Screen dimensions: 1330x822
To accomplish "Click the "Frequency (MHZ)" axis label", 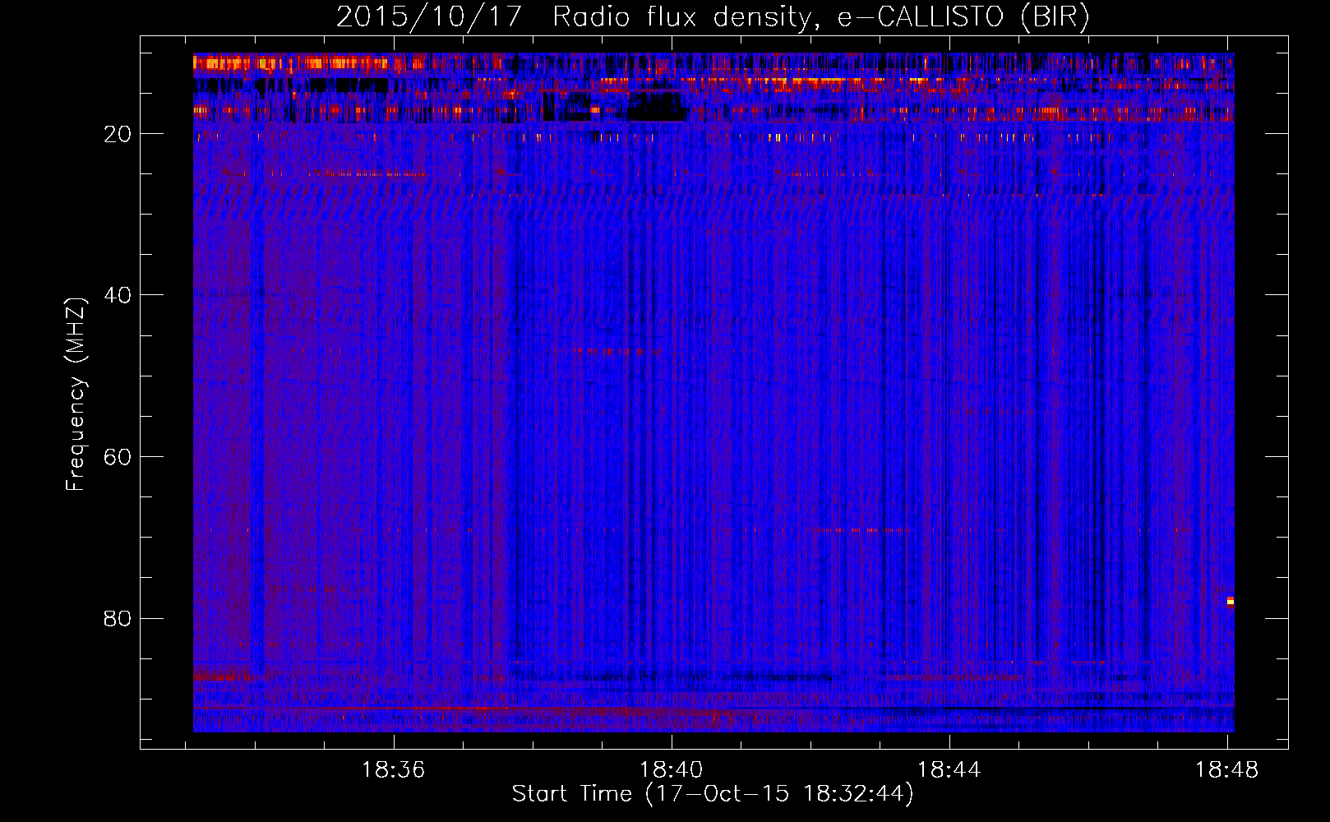I will [x=76, y=395].
